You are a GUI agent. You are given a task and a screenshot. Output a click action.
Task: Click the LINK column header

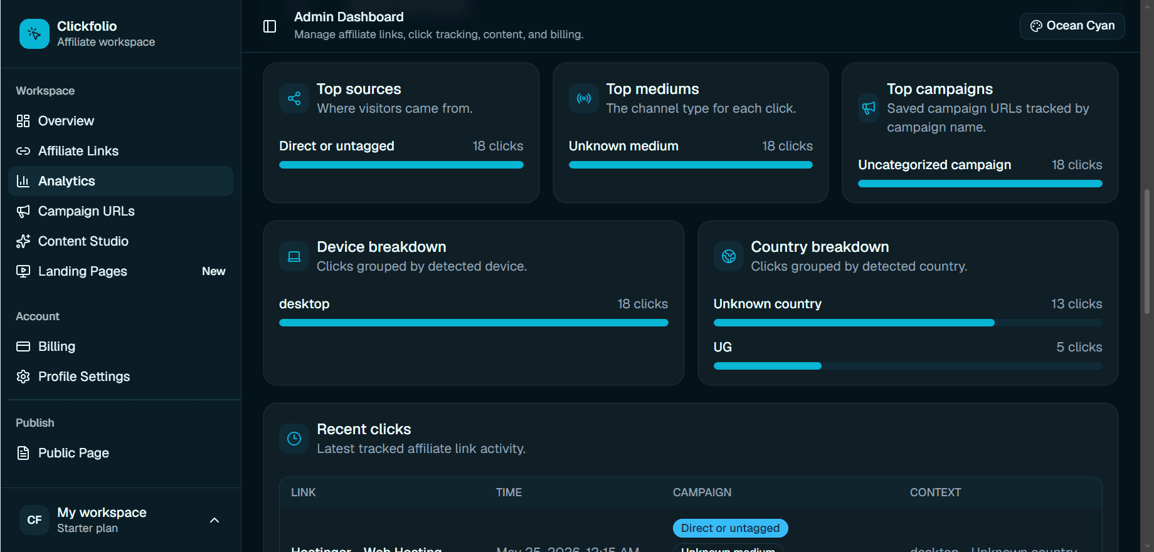pyautogui.click(x=304, y=492)
